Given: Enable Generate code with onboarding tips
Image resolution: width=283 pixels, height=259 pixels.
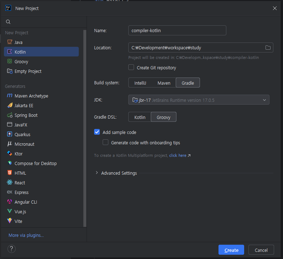Looking at the screenshot, I should (x=106, y=142).
